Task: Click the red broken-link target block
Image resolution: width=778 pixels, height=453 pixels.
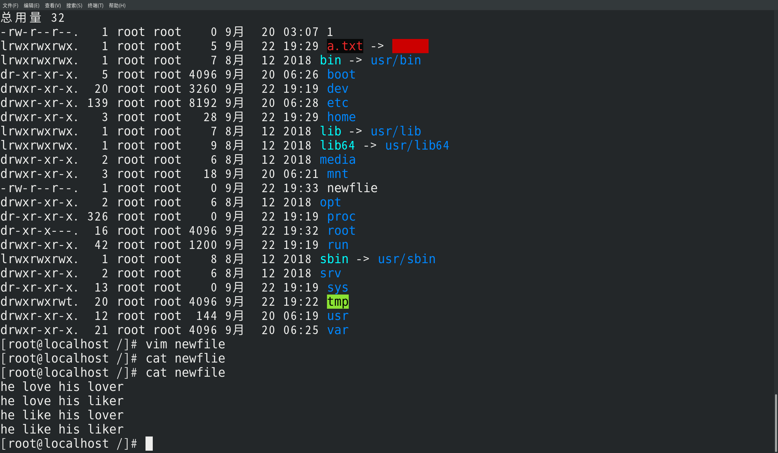Action: tap(410, 46)
